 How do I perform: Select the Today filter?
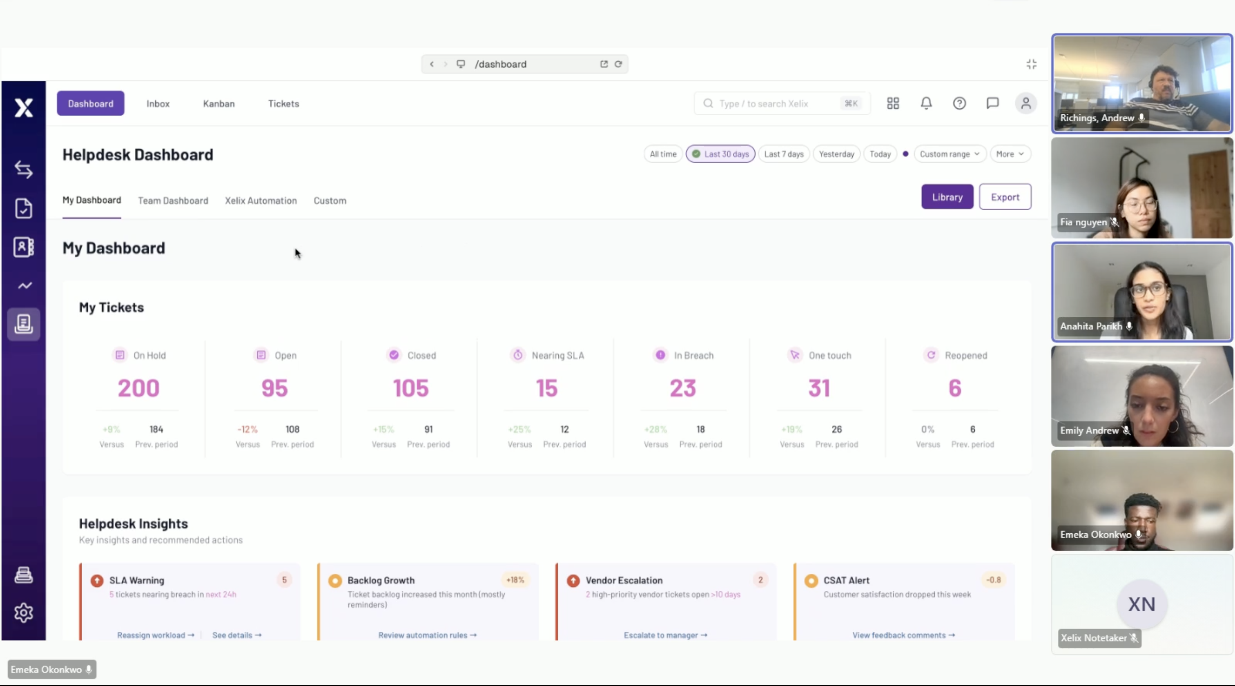[880, 154]
